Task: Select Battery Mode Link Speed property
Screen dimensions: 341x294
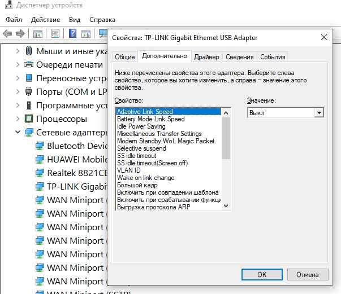Action: 169,119
